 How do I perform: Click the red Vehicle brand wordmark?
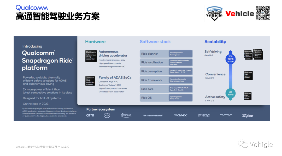239,14
